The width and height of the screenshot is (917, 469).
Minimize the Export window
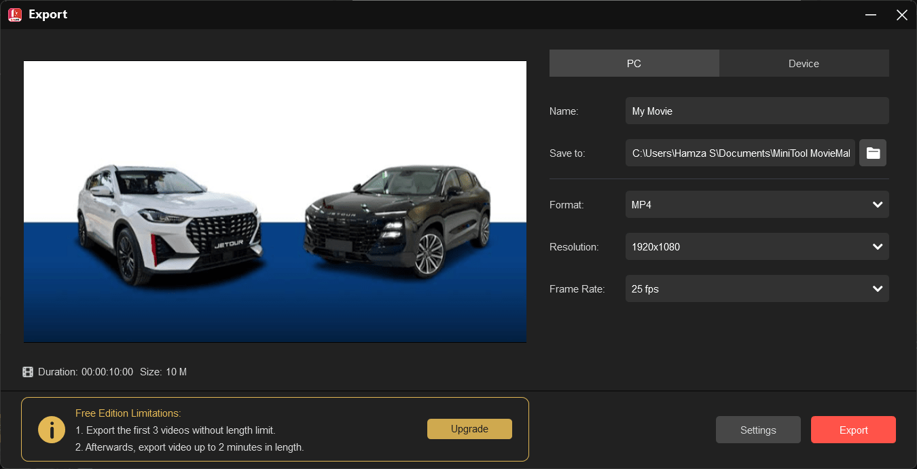[x=871, y=14]
